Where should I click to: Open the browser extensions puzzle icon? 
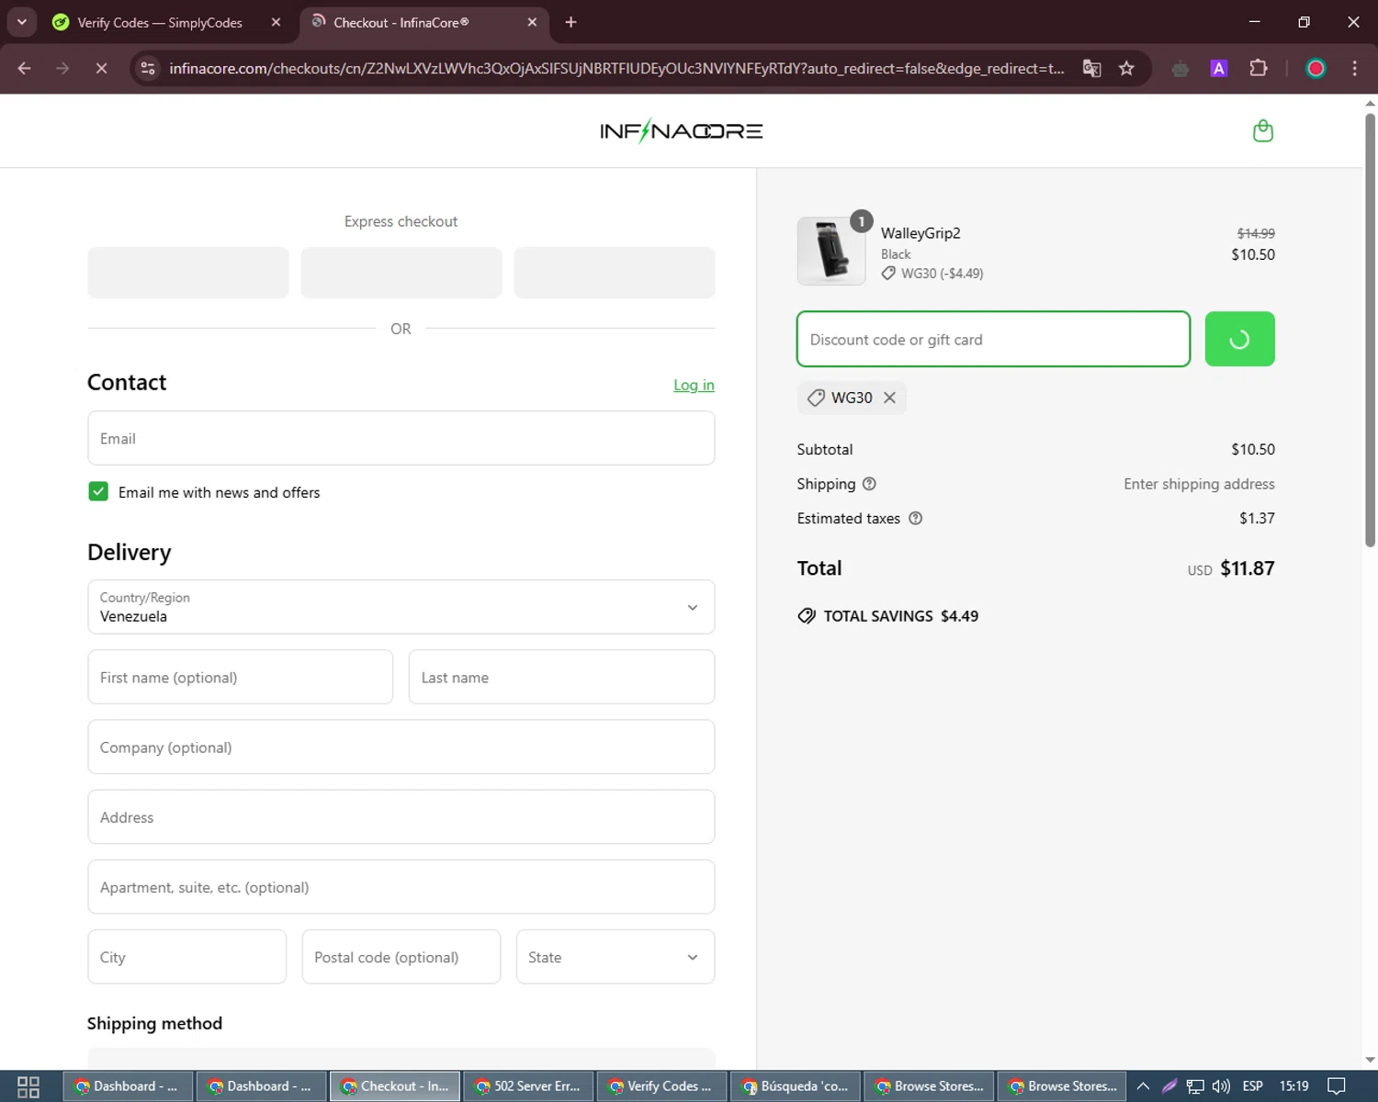[x=1259, y=69]
